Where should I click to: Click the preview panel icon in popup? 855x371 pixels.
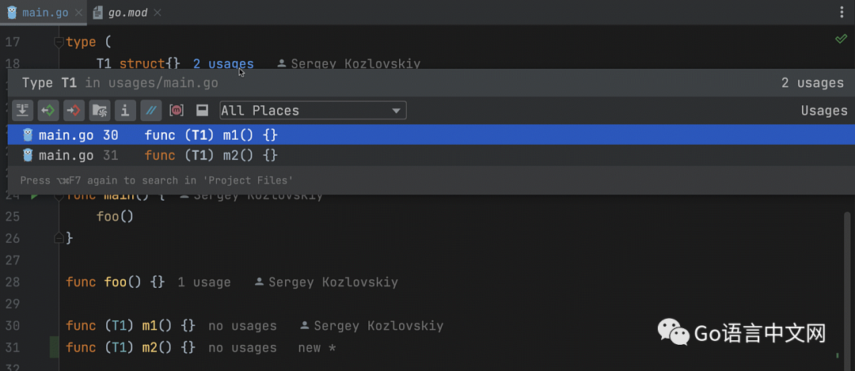click(202, 111)
